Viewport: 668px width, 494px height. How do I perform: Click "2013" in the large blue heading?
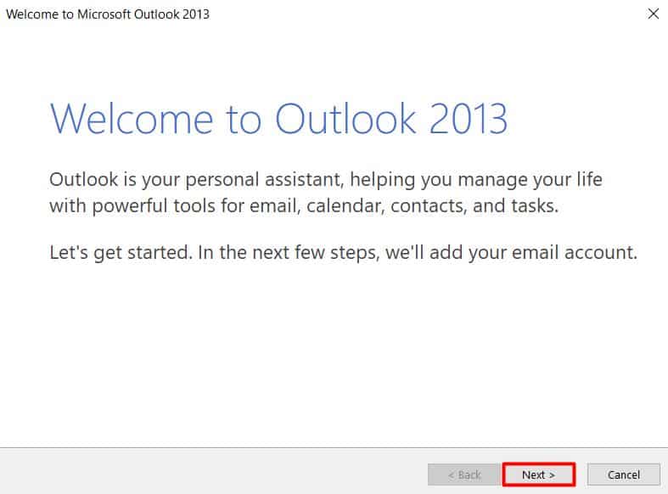(x=468, y=119)
